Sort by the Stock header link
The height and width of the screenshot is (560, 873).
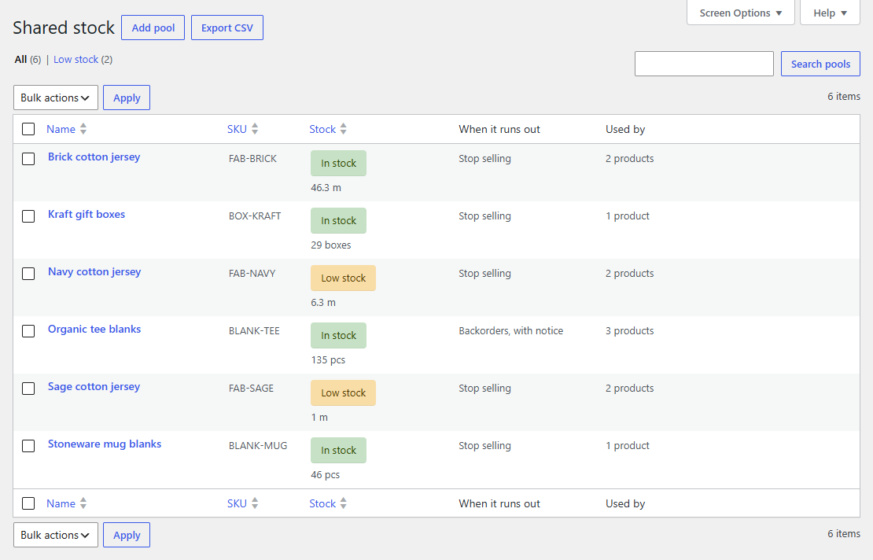pyautogui.click(x=322, y=129)
